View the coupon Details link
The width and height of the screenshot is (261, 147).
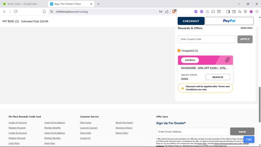tap(185, 79)
